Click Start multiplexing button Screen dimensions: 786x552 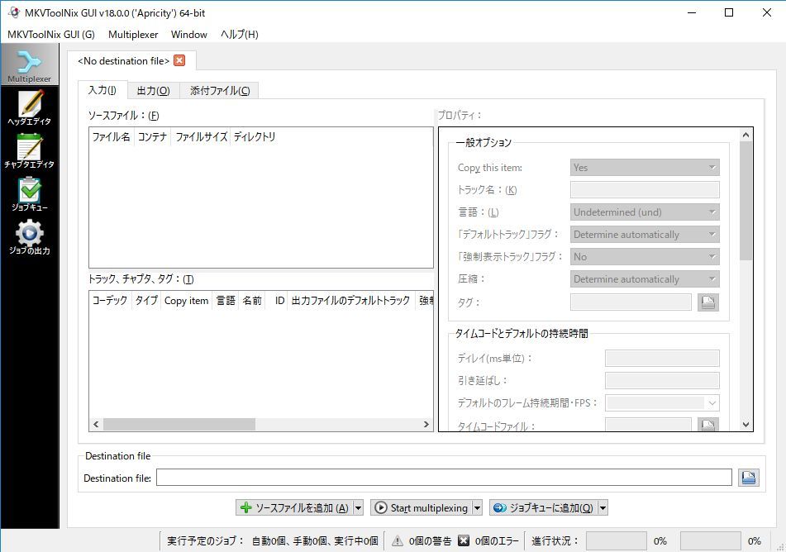(421, 508)
